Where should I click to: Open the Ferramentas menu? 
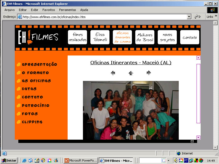coord(67,10)
